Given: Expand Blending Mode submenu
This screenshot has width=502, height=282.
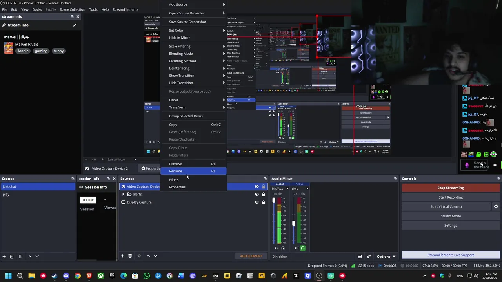Looking at the screenshot, I should [x=193, y=54].
